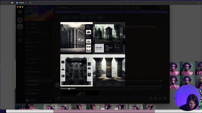Open the three-dots menu at the top right corner
Image resolution: width=202 pixels, height=113 pixels.
[199, 3]
